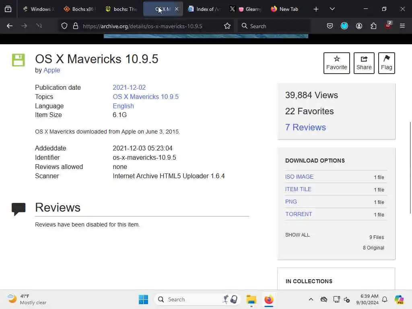Screen dimensions: 412x309
Task: Click the reload/stop page icon
Action: pos(39,26)
